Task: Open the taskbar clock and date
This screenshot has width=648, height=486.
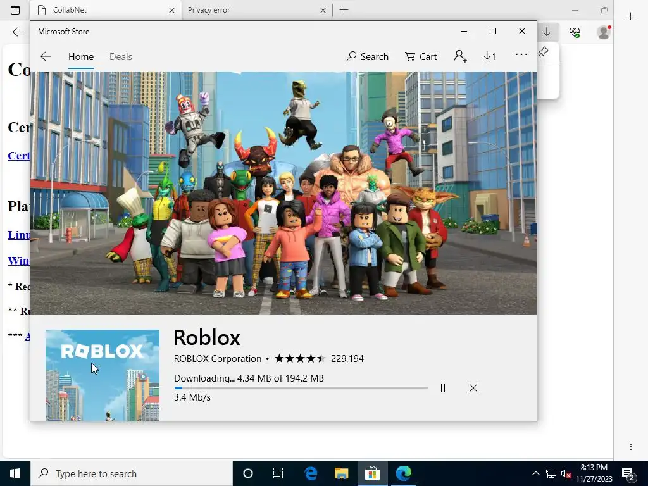Action: (594, 473)
